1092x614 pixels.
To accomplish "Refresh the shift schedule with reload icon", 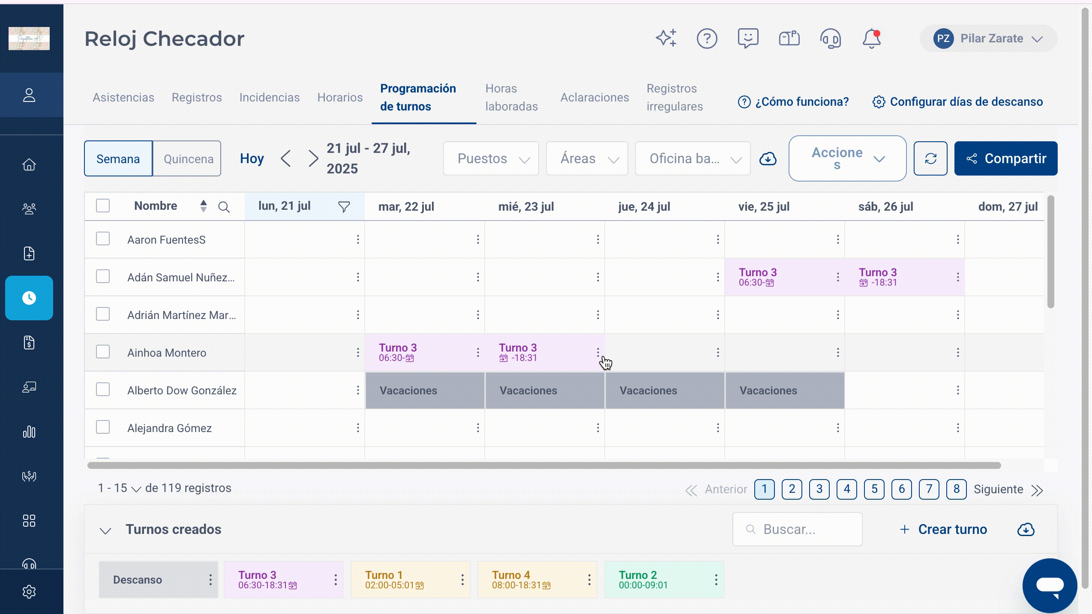I will pos(930,158).
